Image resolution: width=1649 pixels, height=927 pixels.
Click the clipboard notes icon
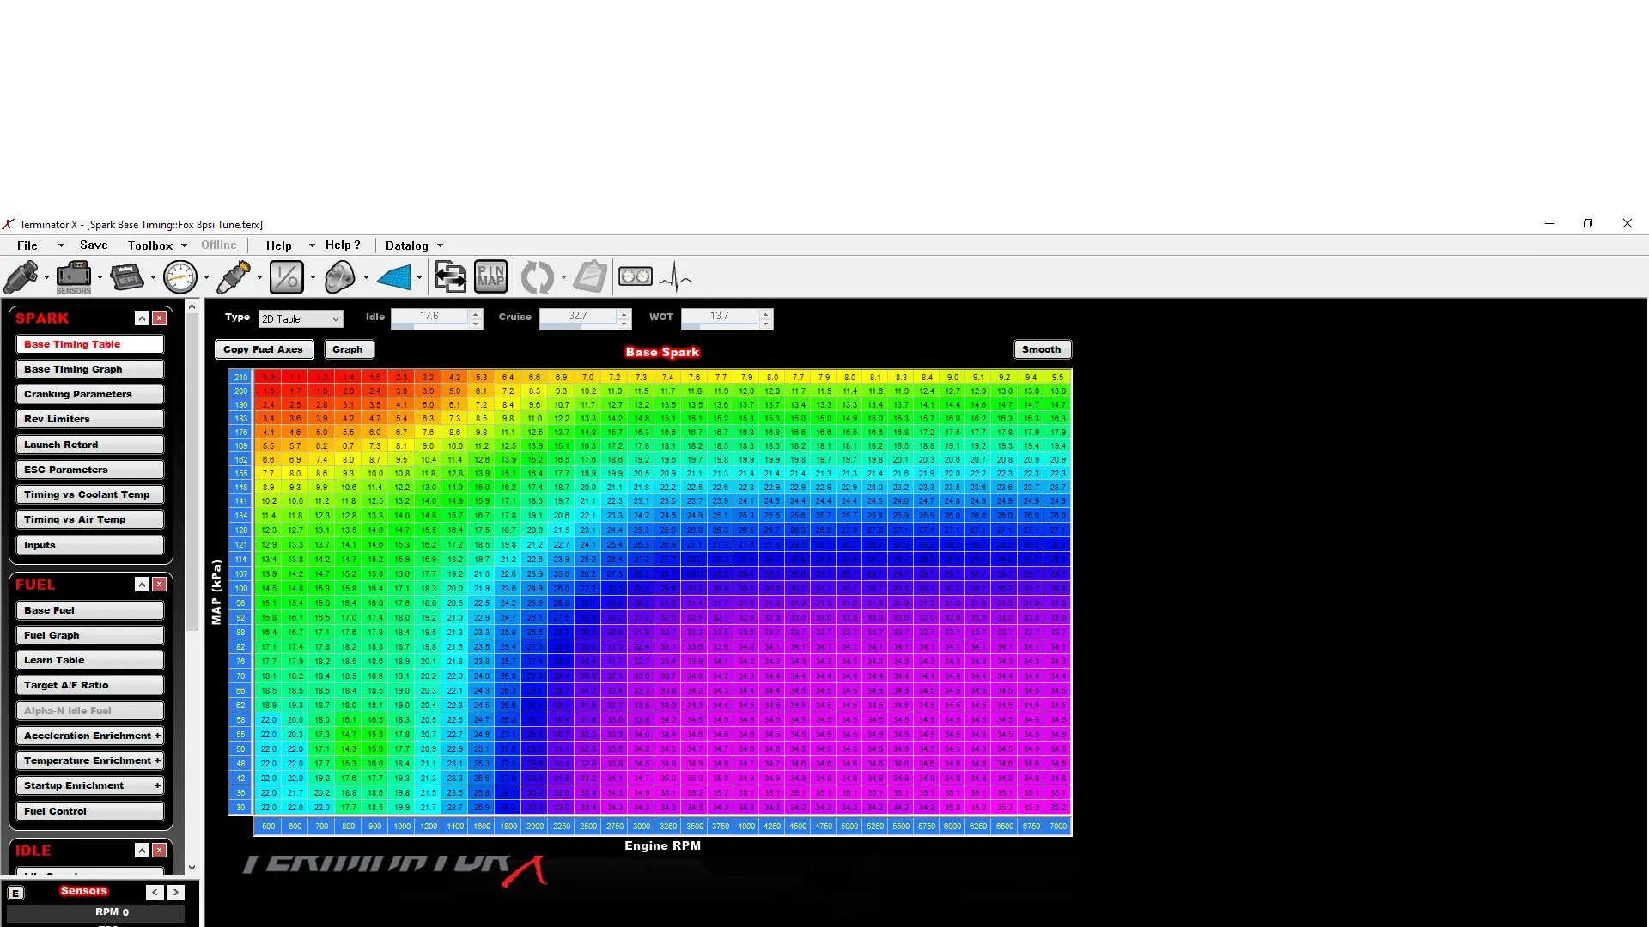591,277
